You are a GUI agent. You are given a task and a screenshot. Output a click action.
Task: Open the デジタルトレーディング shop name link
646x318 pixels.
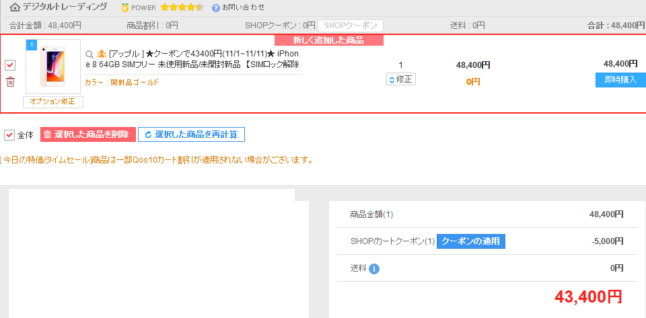[x=65, y=7]
